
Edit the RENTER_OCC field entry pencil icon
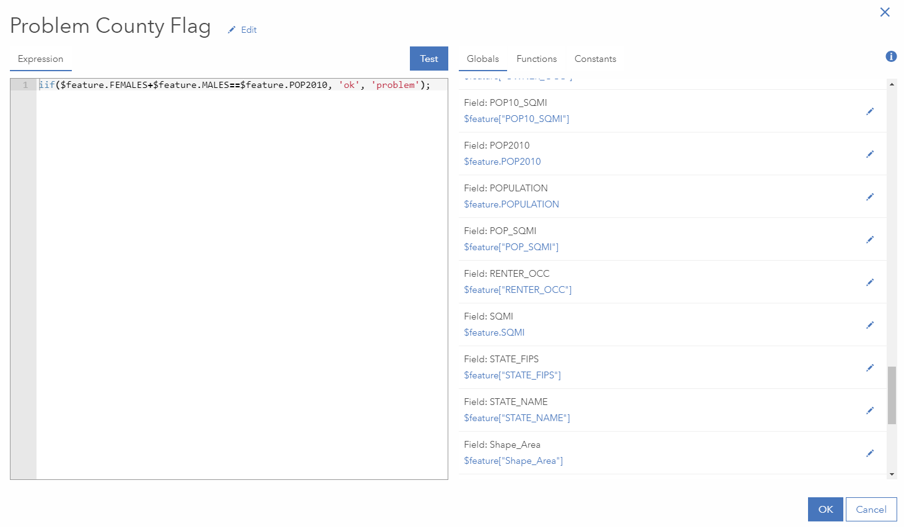point(870,282)
